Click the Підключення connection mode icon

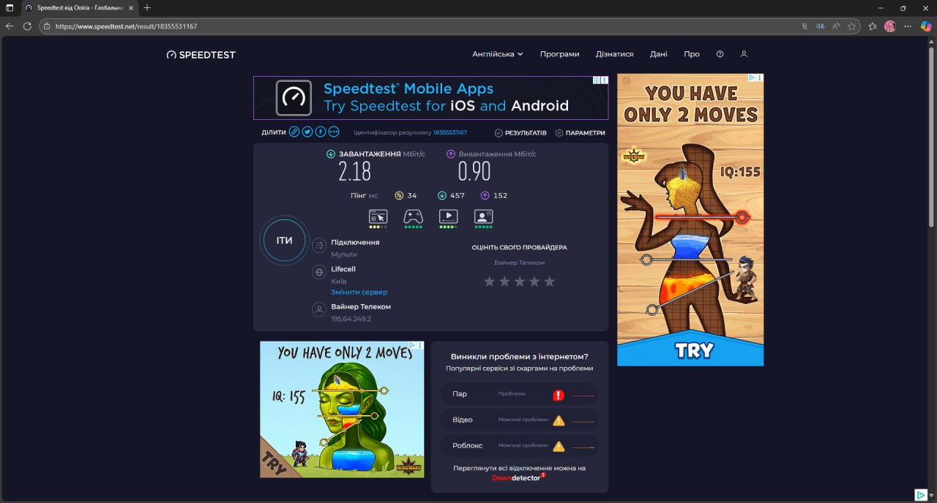click(319, 246)
